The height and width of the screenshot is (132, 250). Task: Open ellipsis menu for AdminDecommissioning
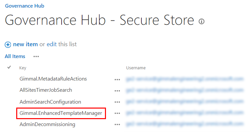pyautogui.click(x=117, y=125)
